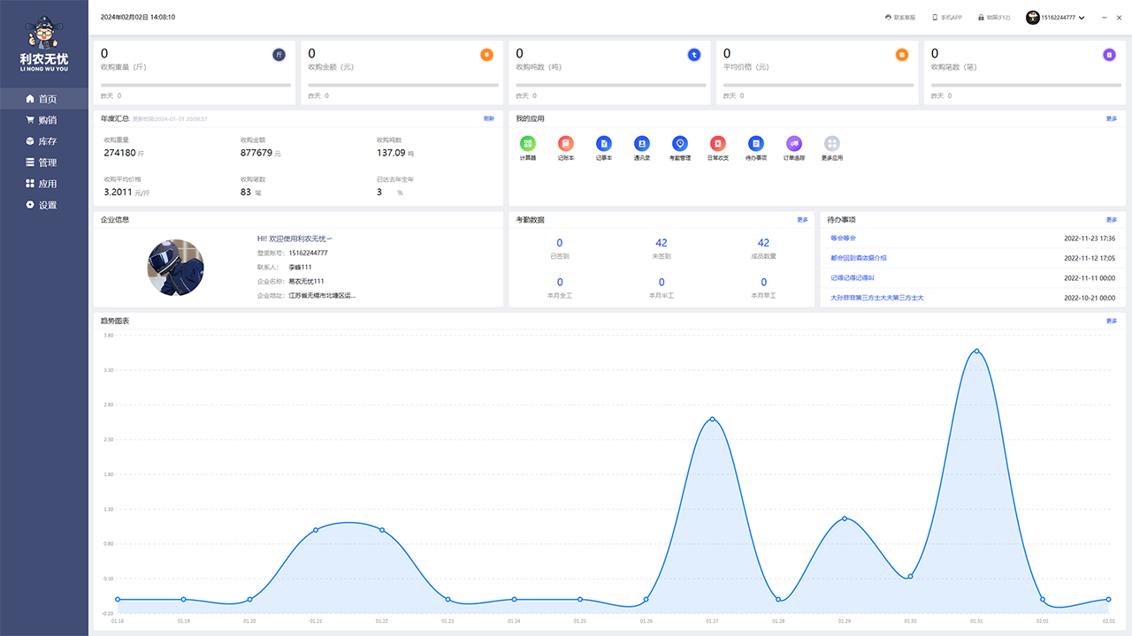This screenshot has width=1132, height=636.
Task: Click the 01.31 peak point on trend chart
Action: (976, 352)
